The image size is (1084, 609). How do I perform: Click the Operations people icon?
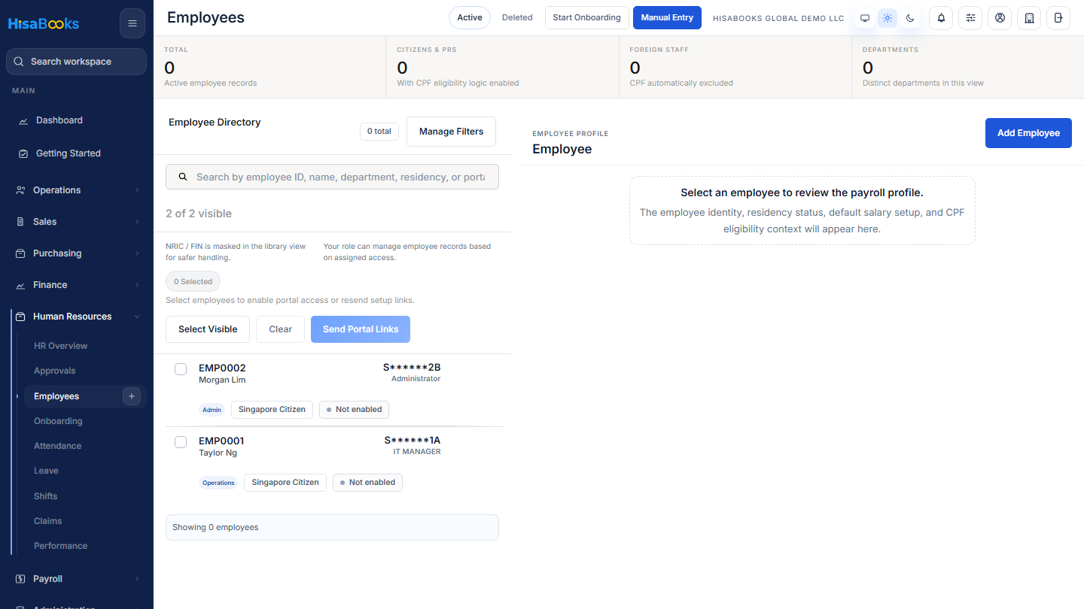(x=20, y=190)
